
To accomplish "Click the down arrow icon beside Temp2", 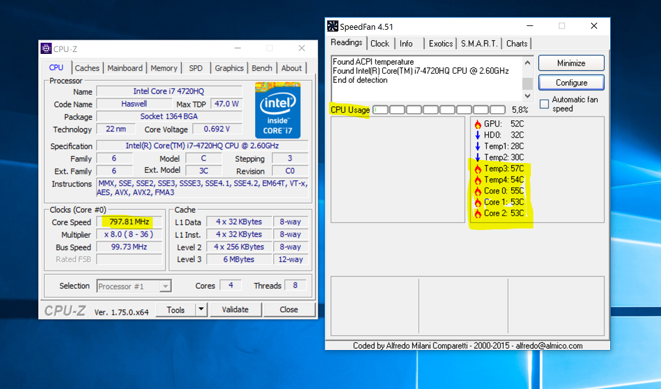I will (478, 157).
